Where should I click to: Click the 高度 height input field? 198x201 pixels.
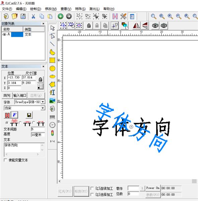click(38, 135)
